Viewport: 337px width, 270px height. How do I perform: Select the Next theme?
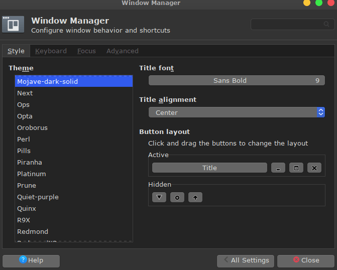pyautogui.click(x=74, y=93)
